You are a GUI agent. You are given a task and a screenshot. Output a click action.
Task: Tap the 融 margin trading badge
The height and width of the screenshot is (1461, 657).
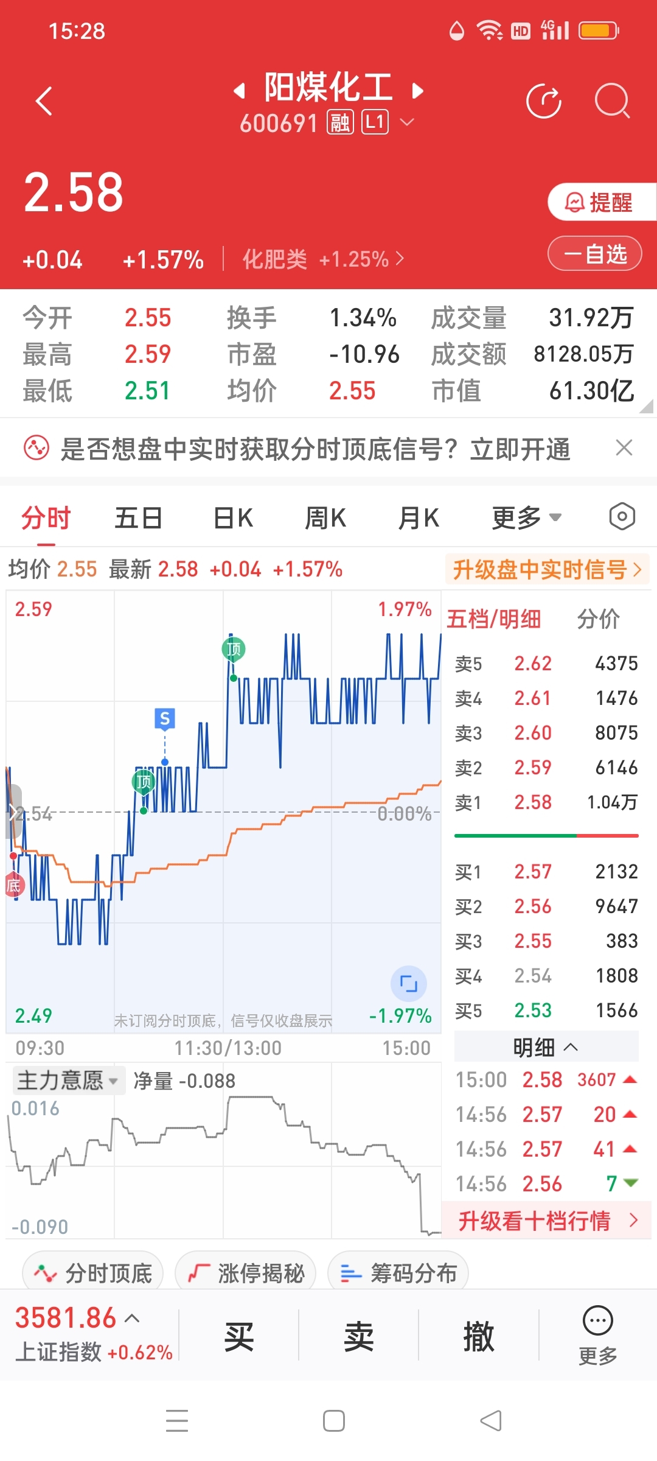(340, 122)
